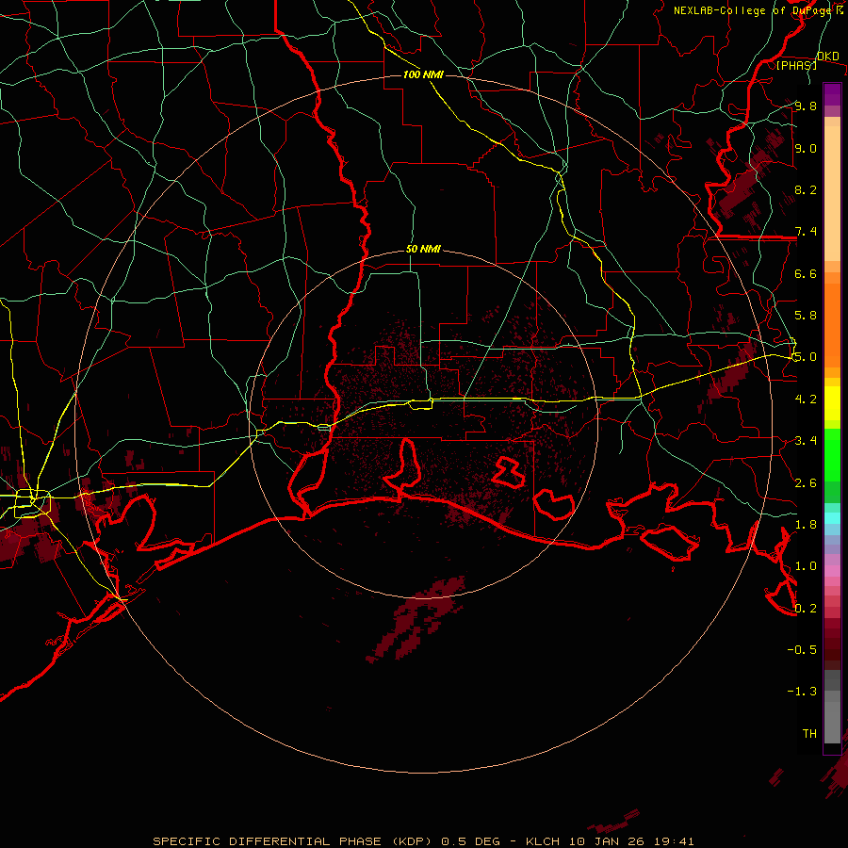
Task: Click the 3.4 scale value
Action: click(x=806, y=441)
